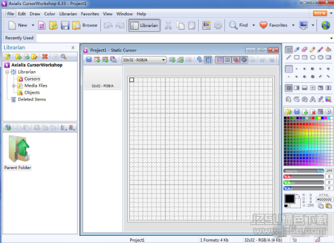The width and height of the screenshot is (334, 243).
Task: Open the Edit menu
Action: point(22,14)
